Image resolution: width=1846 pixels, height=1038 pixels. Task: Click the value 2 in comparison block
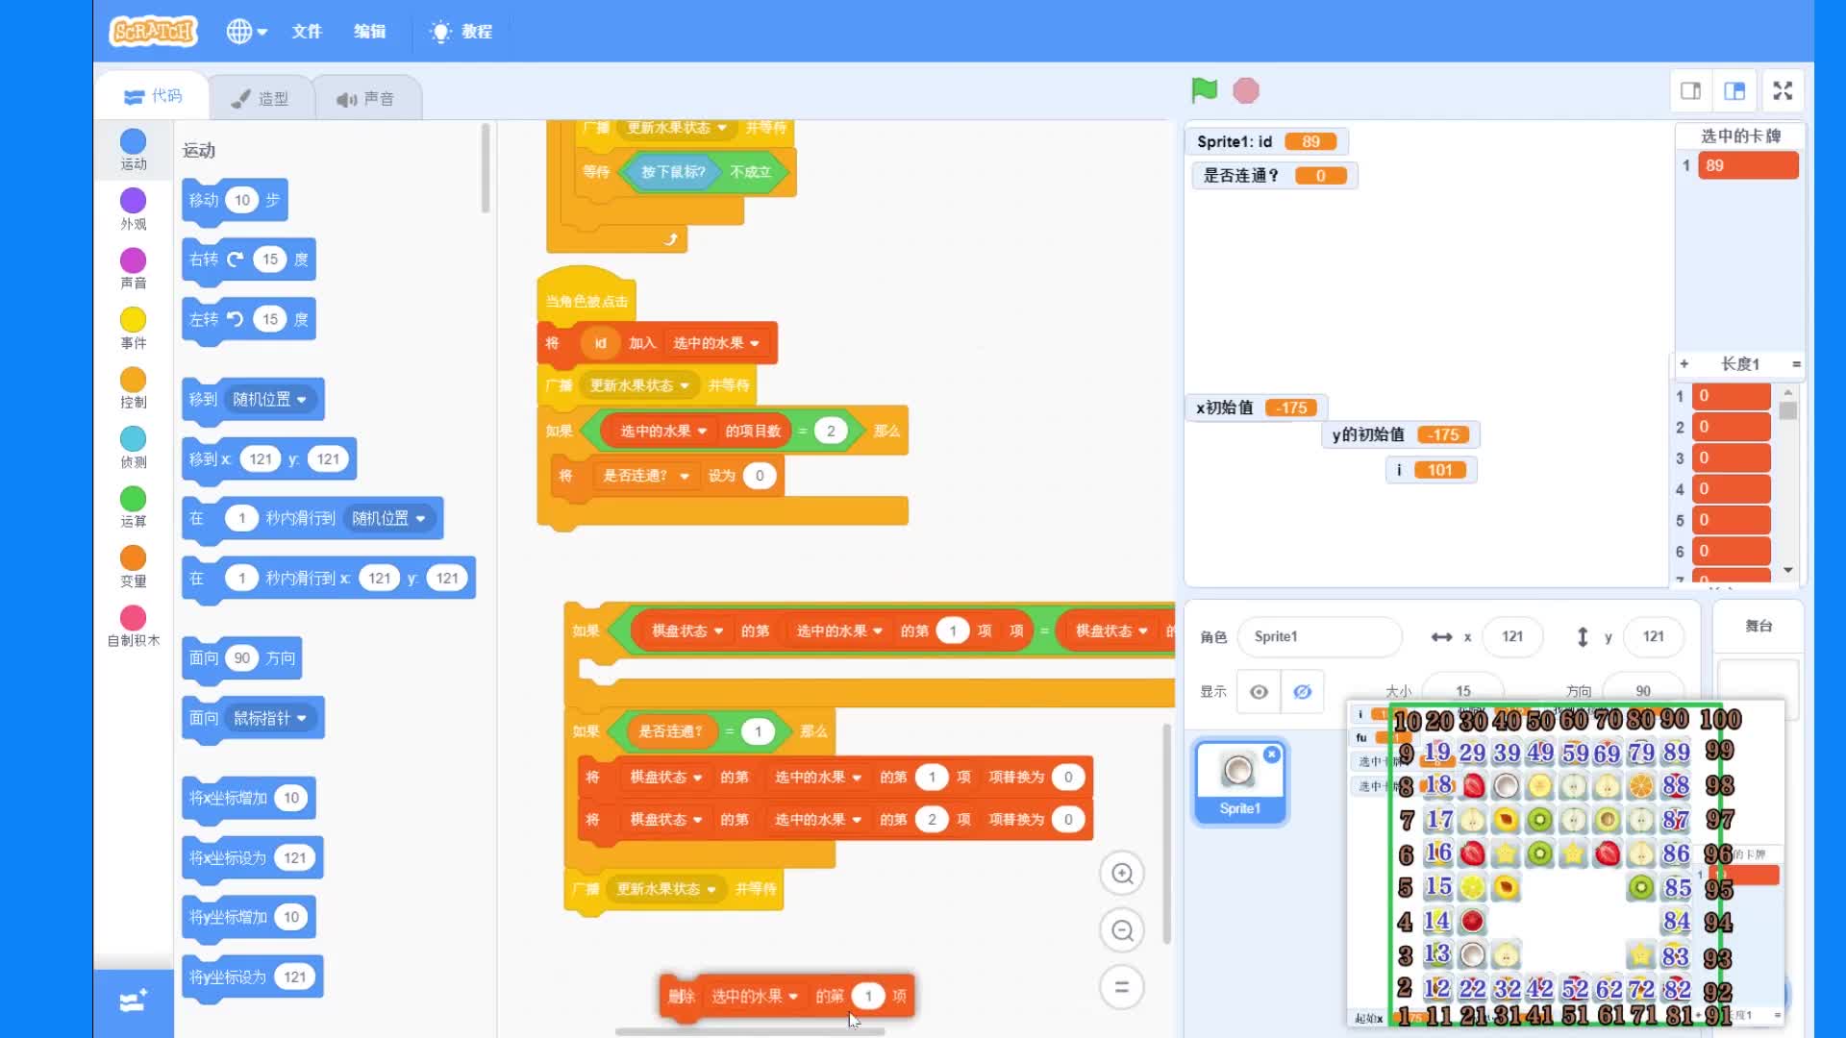831,431
